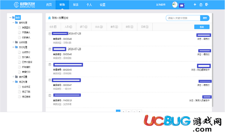Image resolution: width=225 pixels, height=135 pixels.
Task: Open 开票确认 in the sidebar tree
Action: (x=26, y=33)
